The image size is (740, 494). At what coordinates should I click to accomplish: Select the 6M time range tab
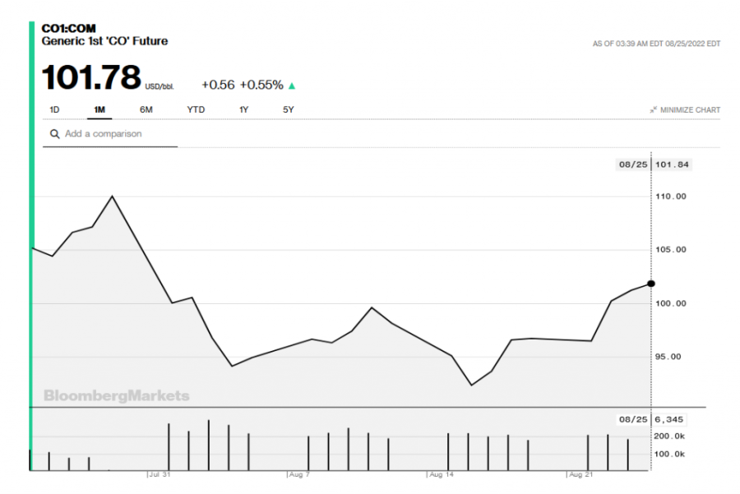click(x=146, y=110)
